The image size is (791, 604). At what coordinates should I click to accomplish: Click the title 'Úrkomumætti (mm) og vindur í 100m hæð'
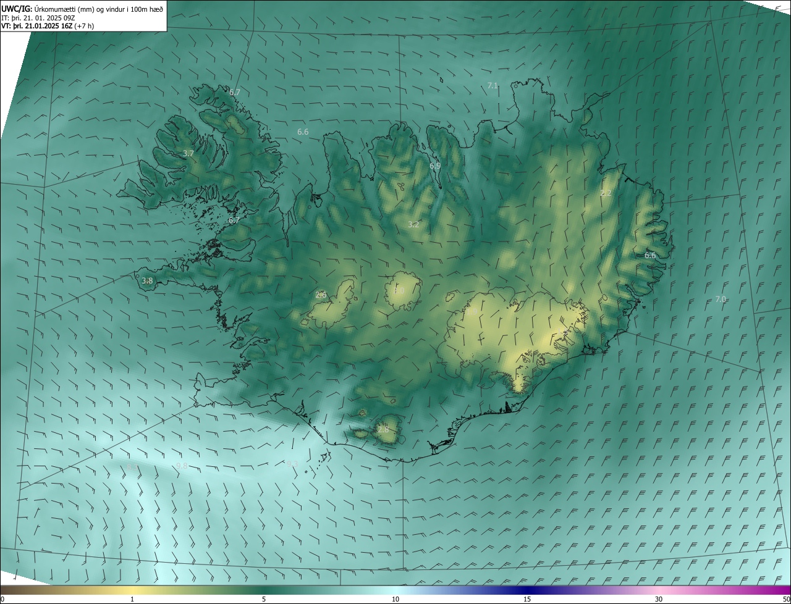point(99,9)
